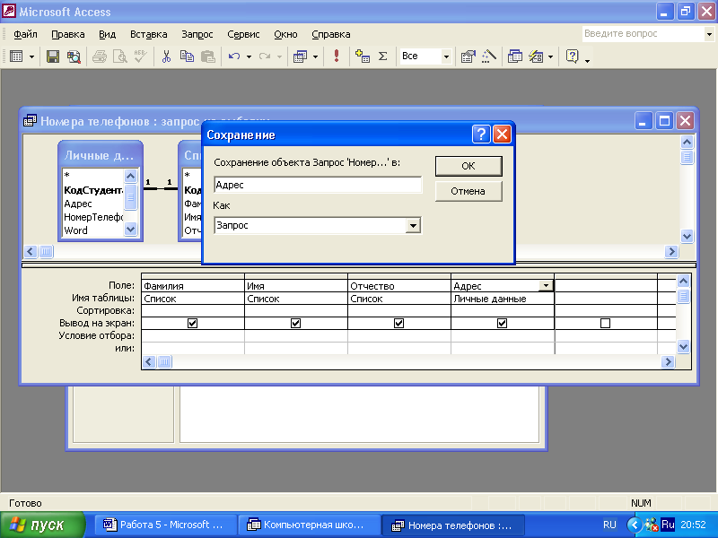
Task: Click the Build expression wand icon
Action: (488, 56)
